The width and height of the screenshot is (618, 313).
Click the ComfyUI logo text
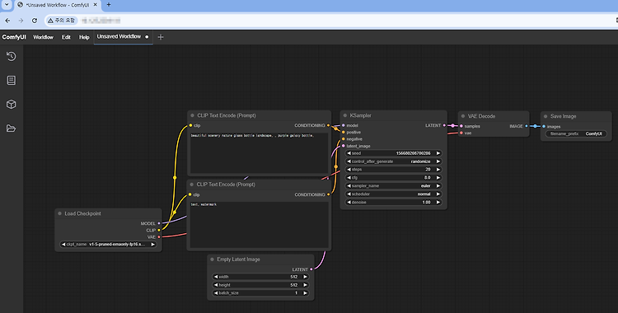(x=14, y=37)
